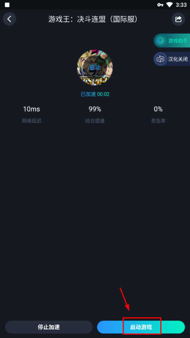This screenshot has height=338, width=190.
Task: Tap the 已加速 00:02 timer text
Action: click(x=95, y=94)
